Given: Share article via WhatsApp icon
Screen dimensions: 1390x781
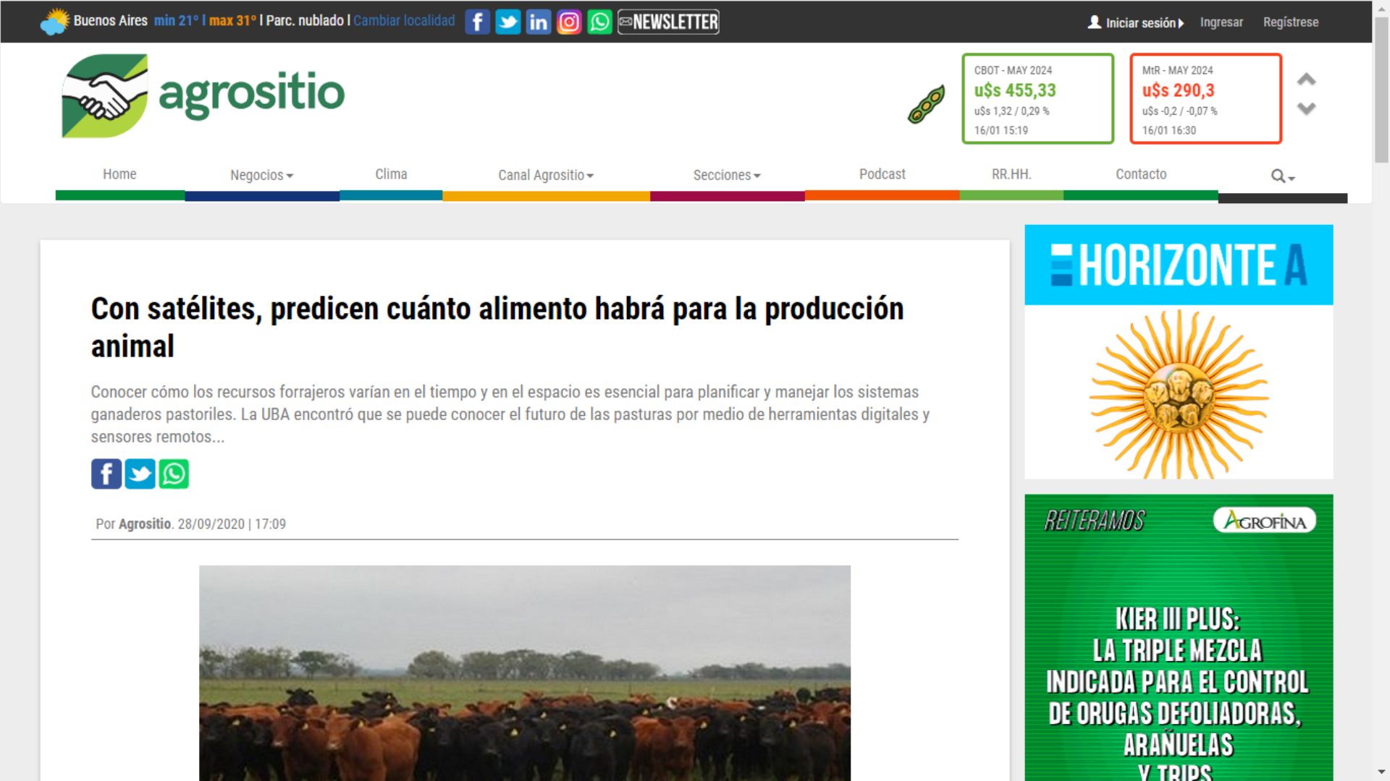Looking at the screenshot, I should pos(174,474).
